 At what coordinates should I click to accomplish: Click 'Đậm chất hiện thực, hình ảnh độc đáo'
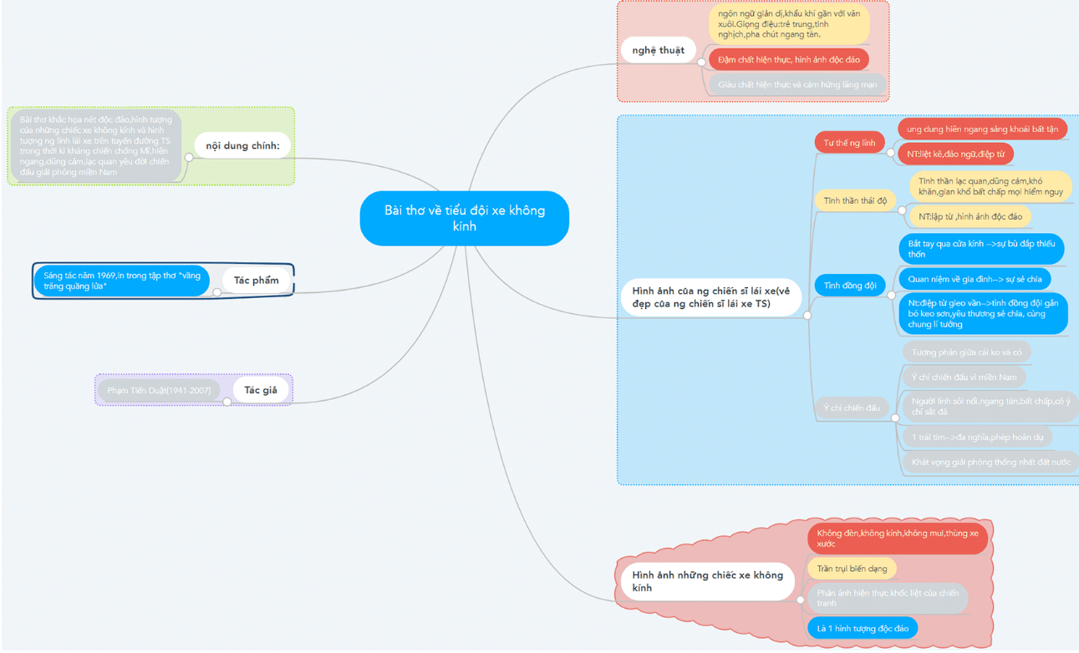click(x=789, y=59)
